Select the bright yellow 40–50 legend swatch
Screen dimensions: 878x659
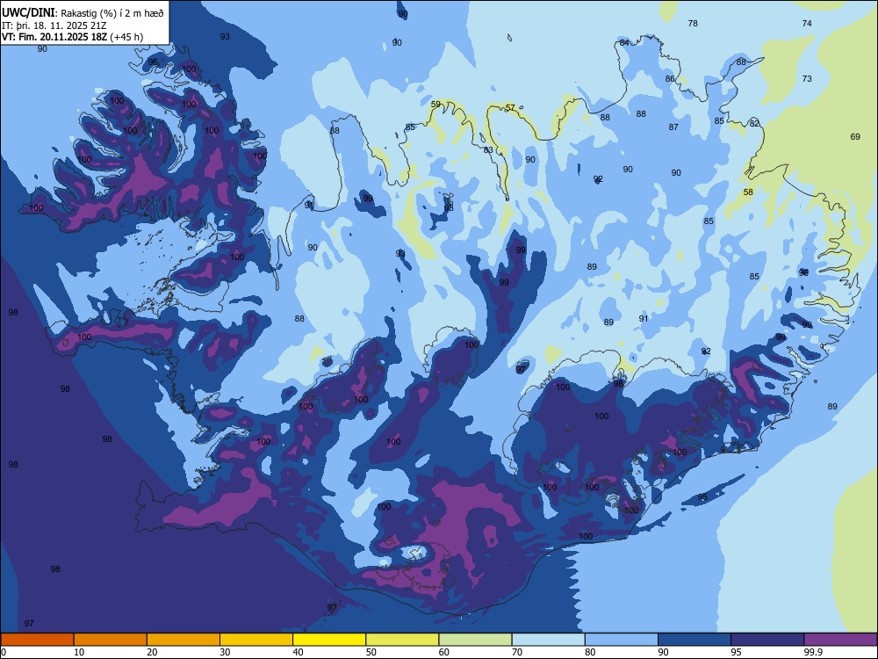[329, 640]
